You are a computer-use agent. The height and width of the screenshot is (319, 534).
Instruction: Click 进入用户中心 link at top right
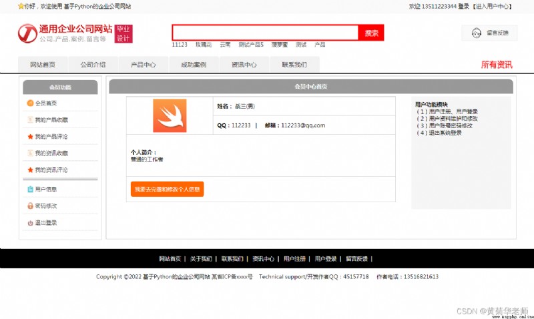point(492,7)
